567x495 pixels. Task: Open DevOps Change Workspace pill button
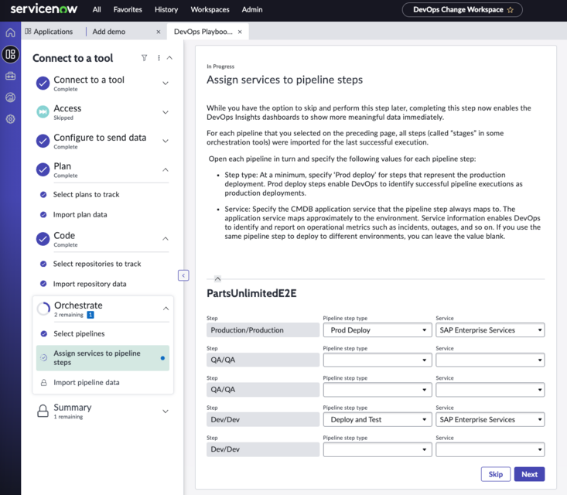462,10
